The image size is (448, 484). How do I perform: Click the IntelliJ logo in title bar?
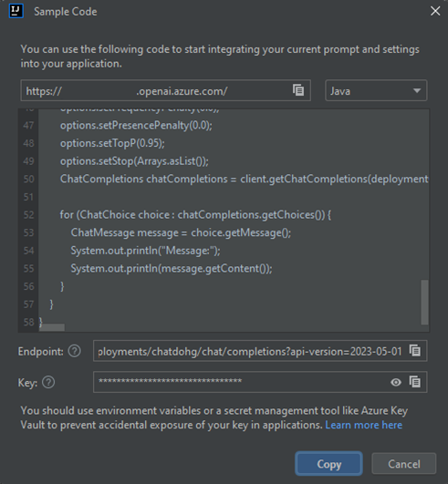[x=16, y=11]
